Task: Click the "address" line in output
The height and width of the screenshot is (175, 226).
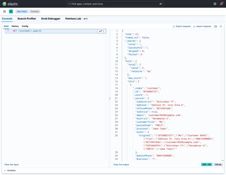Action: tap(160, 105)
